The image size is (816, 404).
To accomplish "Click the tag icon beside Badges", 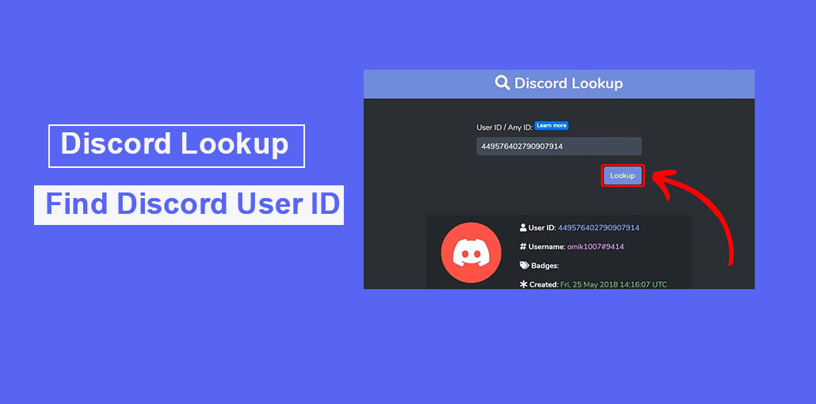I will (x=524, y=265).
